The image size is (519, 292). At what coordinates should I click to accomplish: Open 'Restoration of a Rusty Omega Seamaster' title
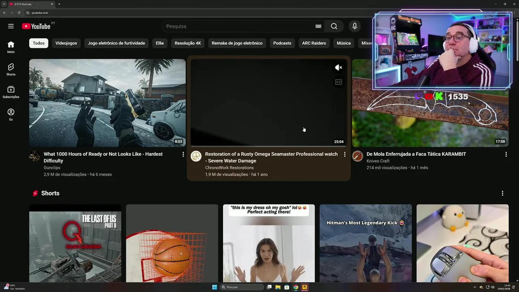(271, 157)
